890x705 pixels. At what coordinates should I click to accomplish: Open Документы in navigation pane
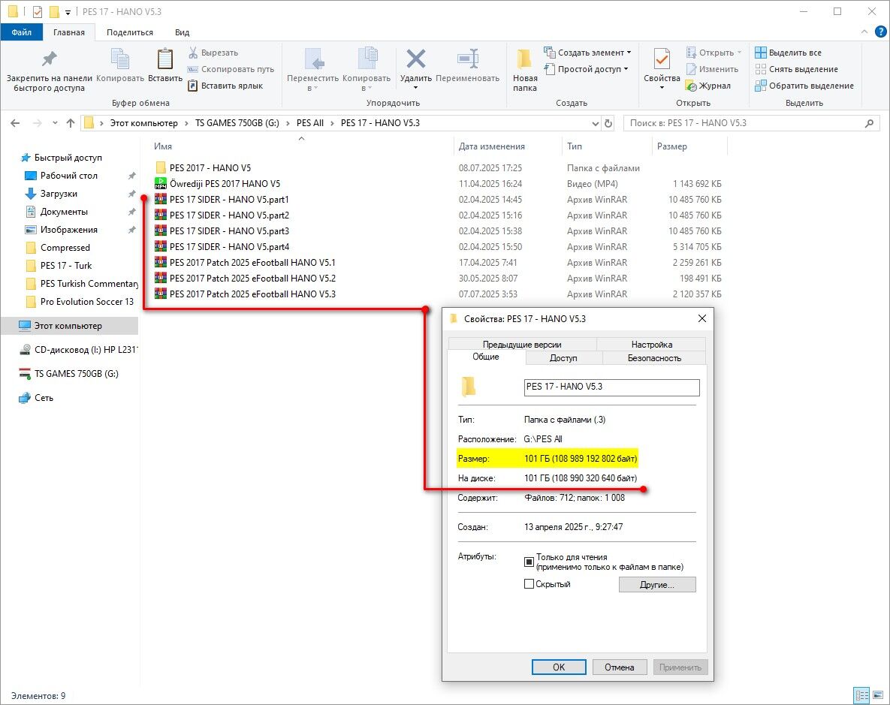tap(64, 212)
